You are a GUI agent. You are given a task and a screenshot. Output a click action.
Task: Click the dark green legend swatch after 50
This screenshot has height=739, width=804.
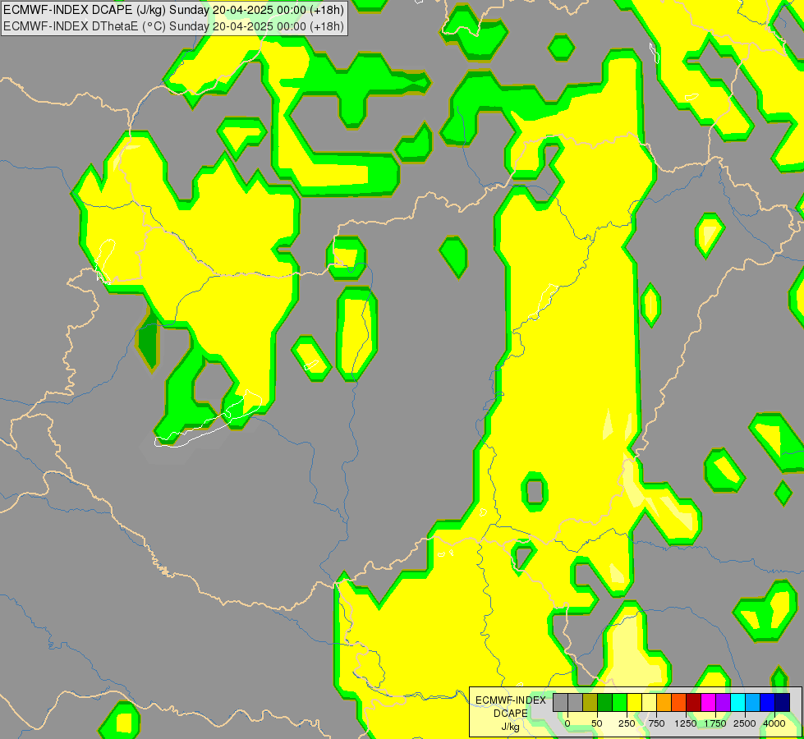tap(605, 703)
